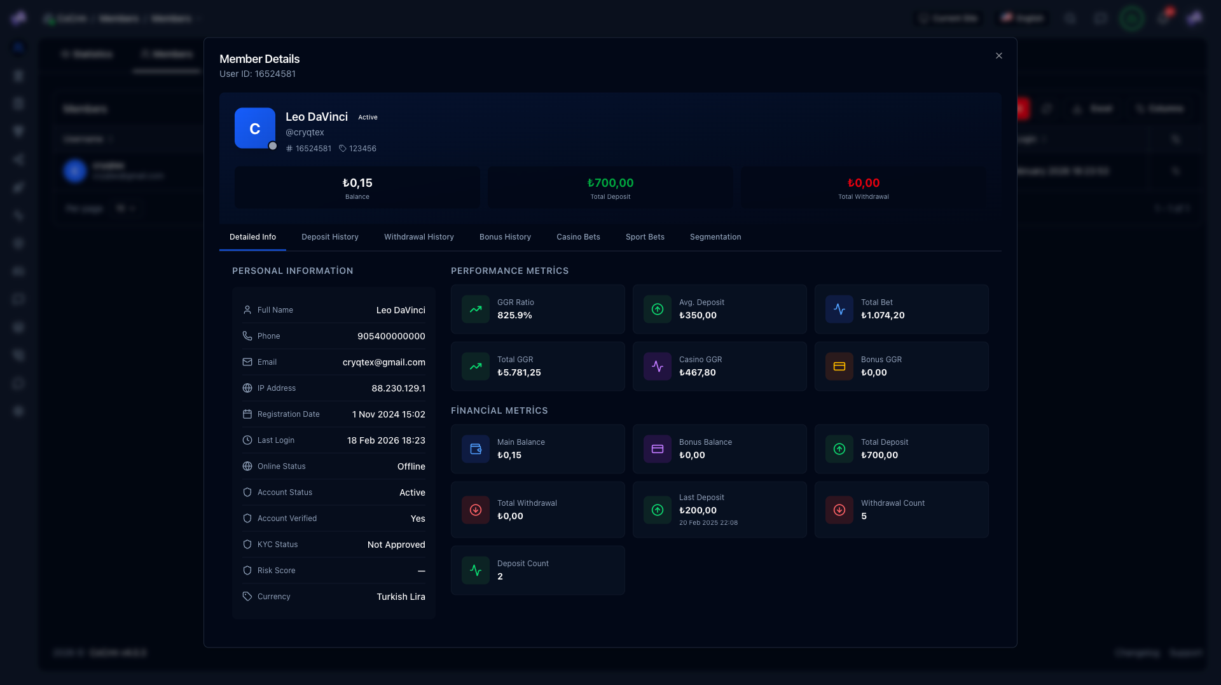Click the Avg. Deposit arrow icon
This screenshot has width=1221, height=685.
pyautogui.click(x=658, y=309)
